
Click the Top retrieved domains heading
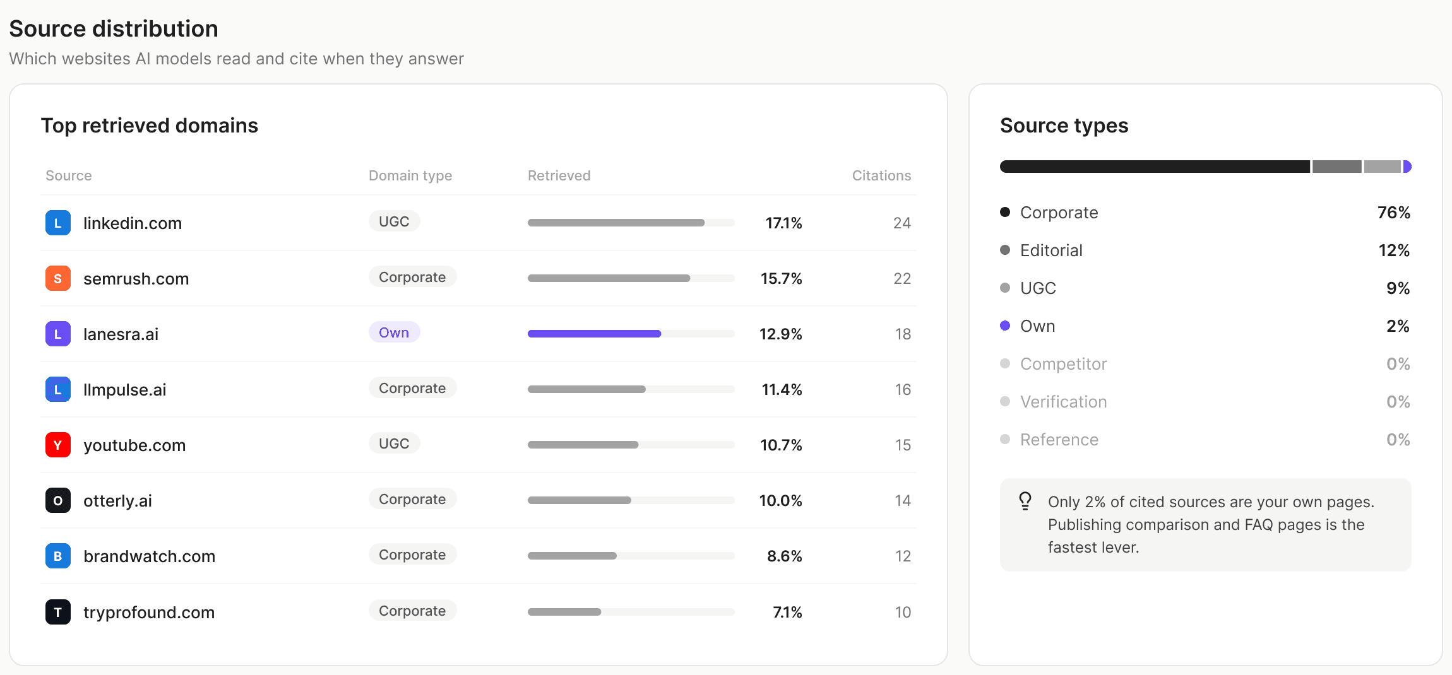click(x=150, y=126)
